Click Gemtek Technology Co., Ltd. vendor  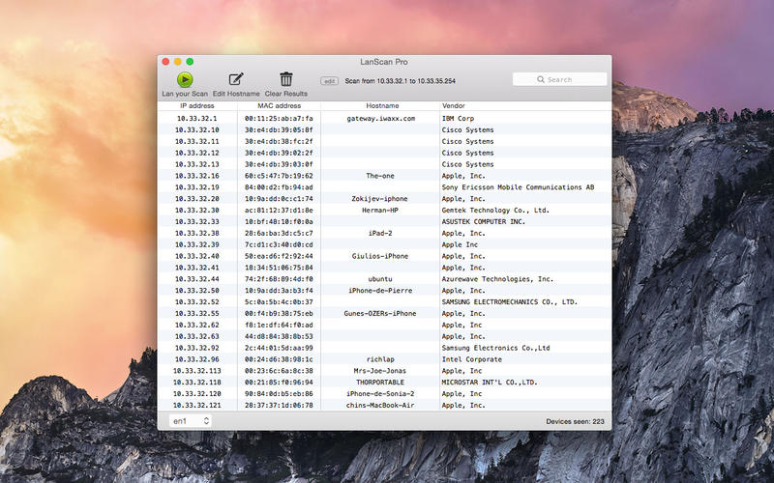[x=495, y=210]
